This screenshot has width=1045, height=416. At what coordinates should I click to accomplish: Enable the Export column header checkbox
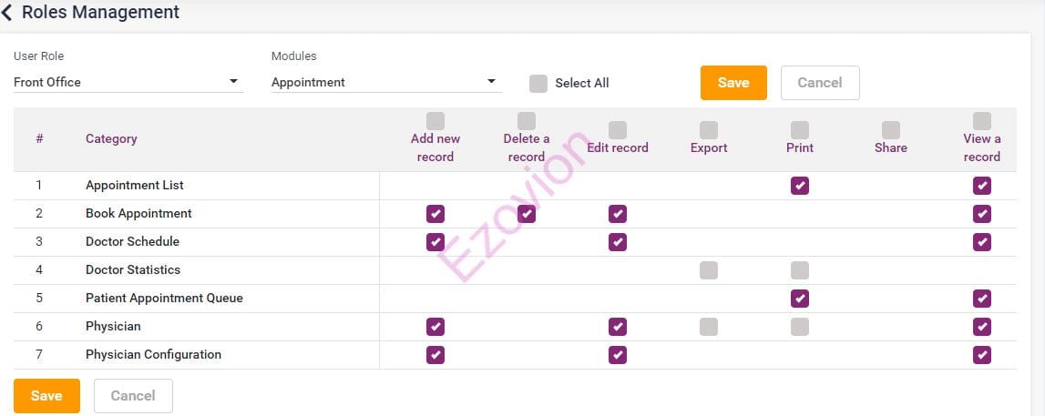[x=709, y=130]
